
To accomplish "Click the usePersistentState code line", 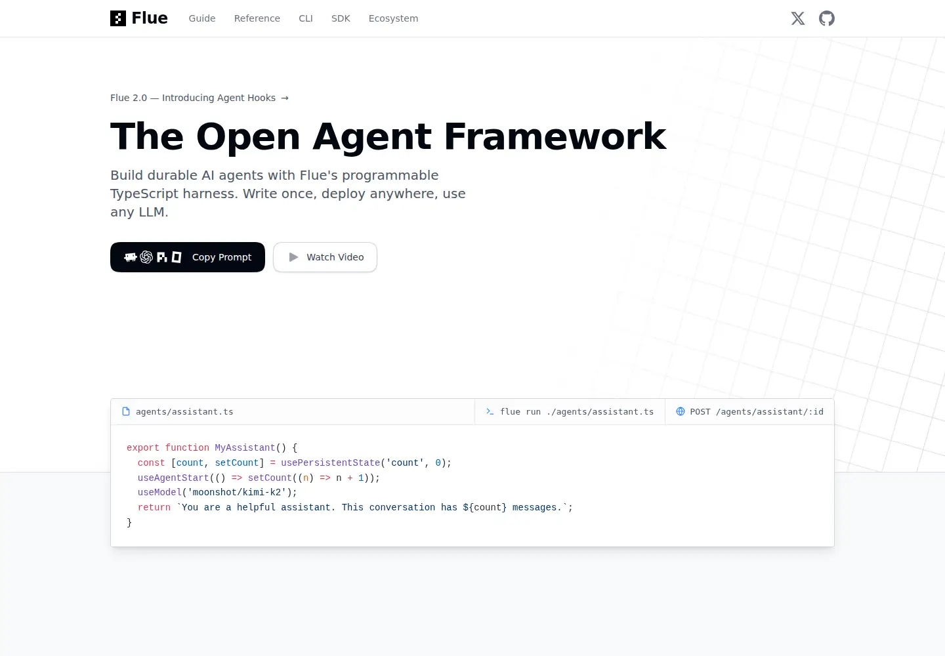I will click(x=295, y=463).
